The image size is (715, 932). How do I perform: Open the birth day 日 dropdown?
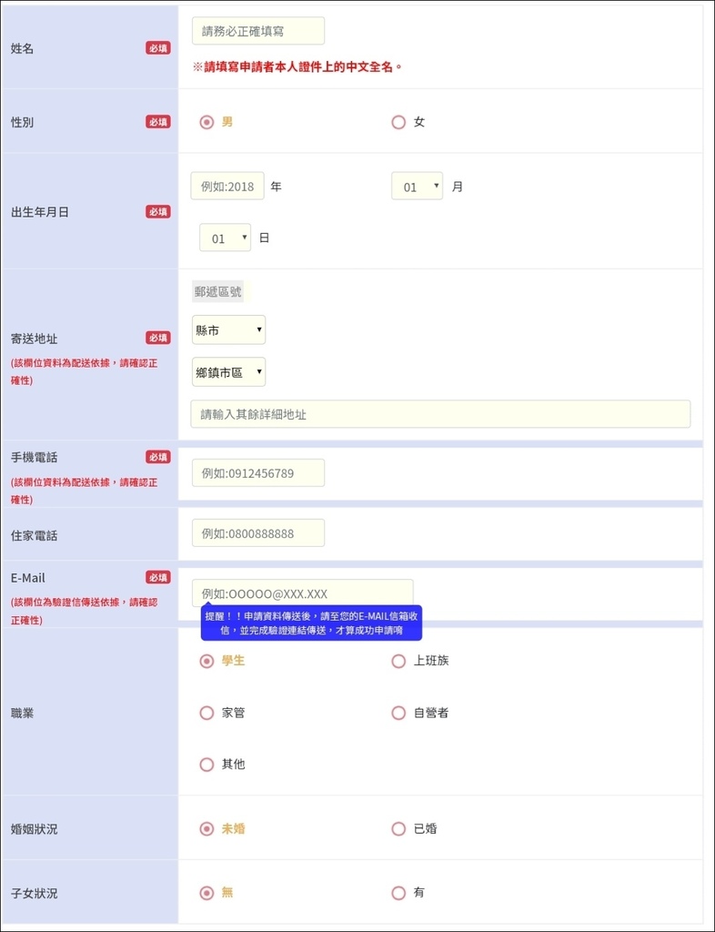click(x=225, y=238)
